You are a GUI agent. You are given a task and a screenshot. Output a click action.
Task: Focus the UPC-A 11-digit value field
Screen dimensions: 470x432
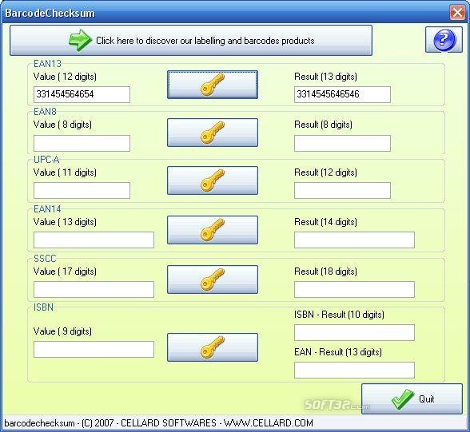point(82,190)
